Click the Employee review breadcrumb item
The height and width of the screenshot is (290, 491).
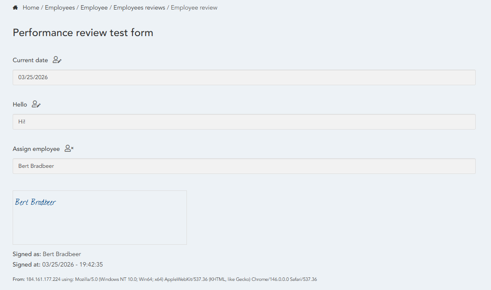(194, 8)
